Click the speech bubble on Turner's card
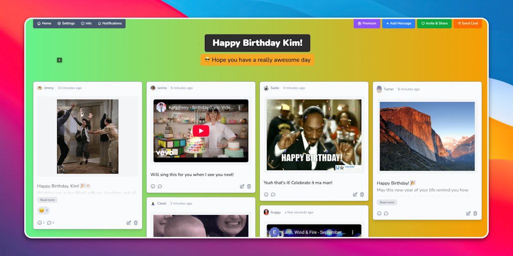This screenshot has width=513, height=256. tap(386, 213)
